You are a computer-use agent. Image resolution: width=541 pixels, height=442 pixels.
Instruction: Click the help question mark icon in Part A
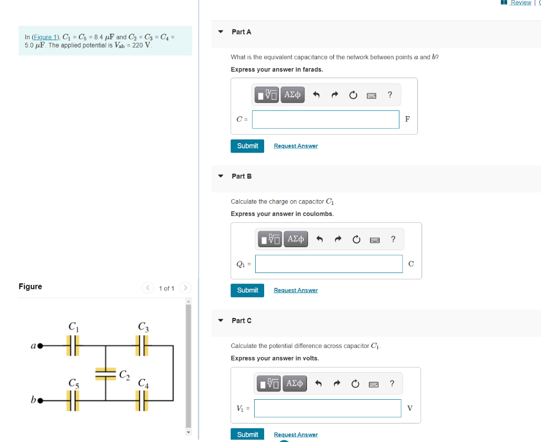pyautogui.click(x=390, y=95)
